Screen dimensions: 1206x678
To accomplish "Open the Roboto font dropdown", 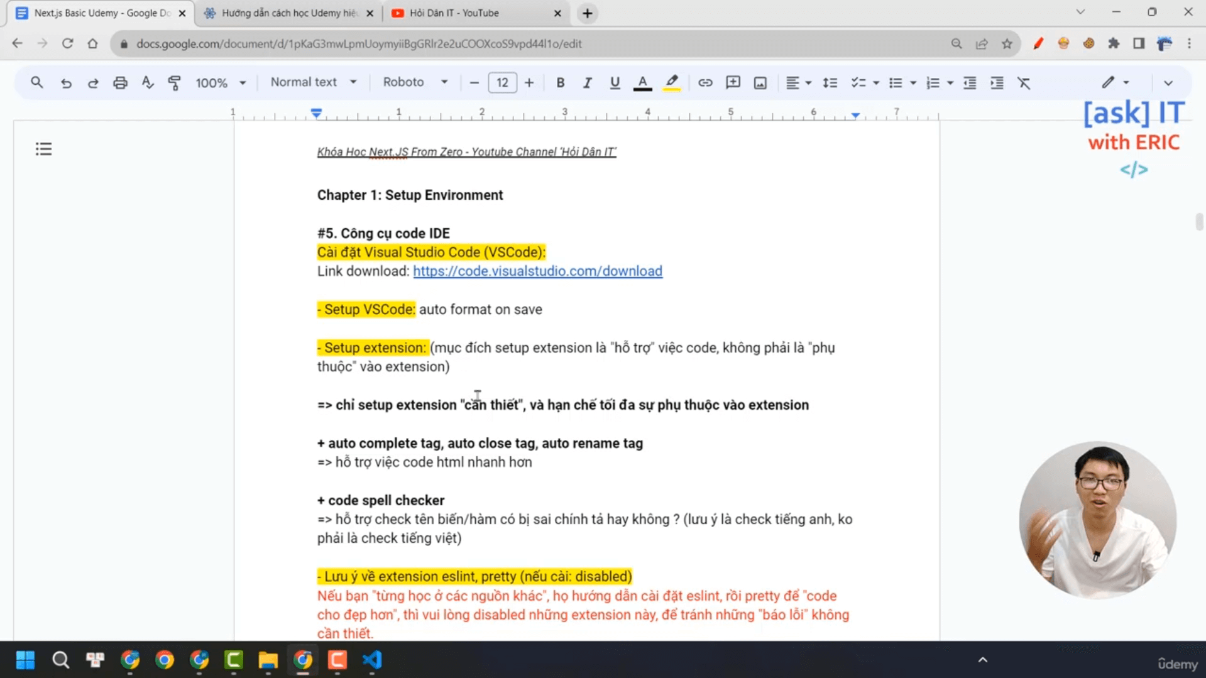I will click(415, 82).
